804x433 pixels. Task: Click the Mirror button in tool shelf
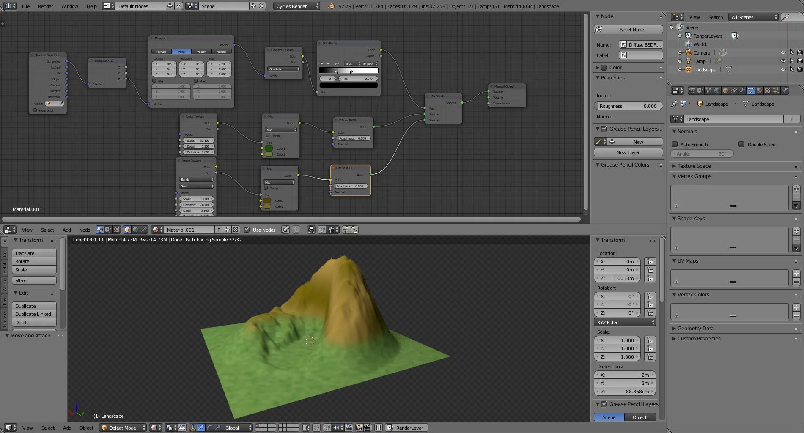[34, 281]
